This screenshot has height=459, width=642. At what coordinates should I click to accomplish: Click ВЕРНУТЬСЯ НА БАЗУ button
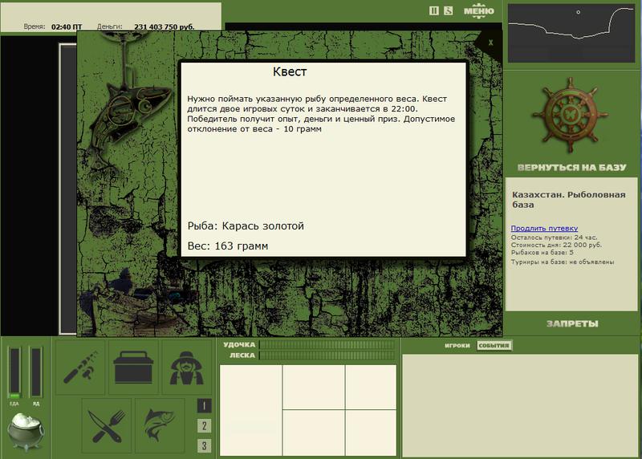(x=571, y=168)
